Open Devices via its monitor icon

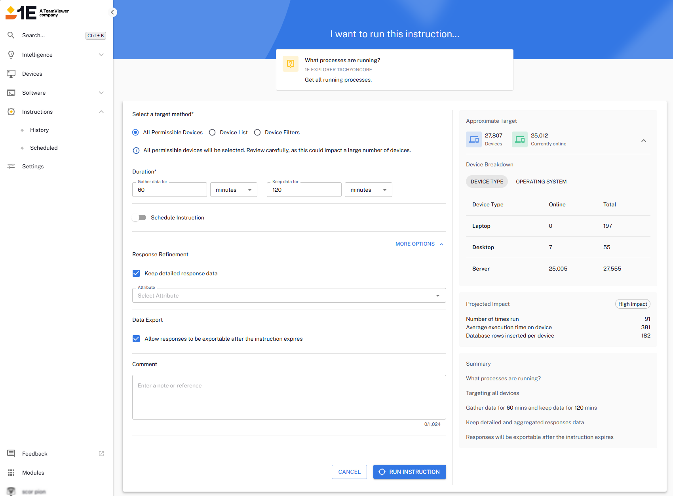(x=11, y=74)
